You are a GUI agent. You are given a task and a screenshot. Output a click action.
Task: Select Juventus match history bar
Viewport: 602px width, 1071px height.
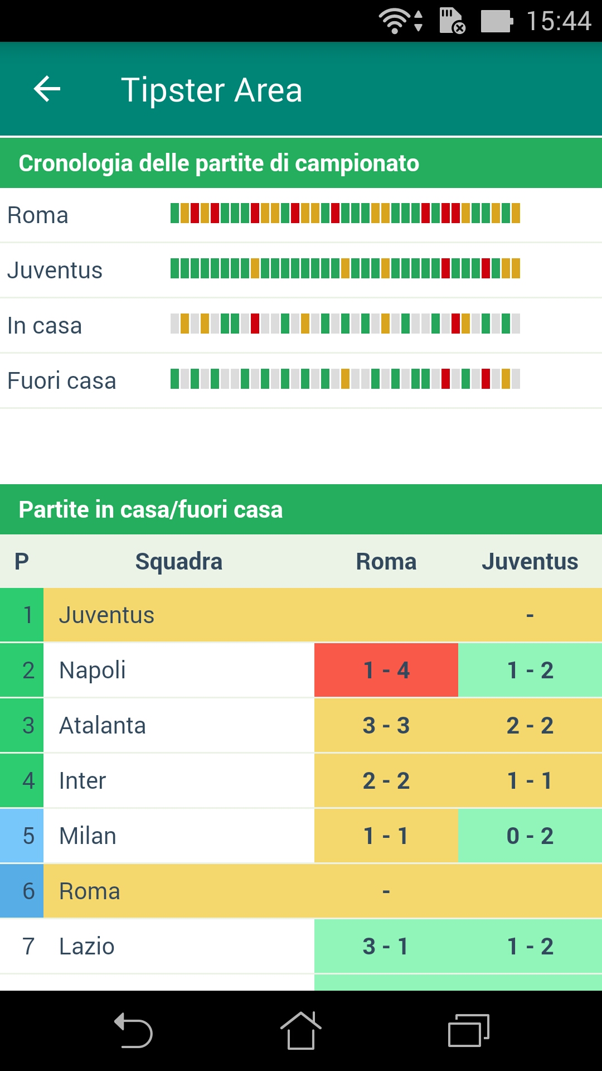tap(345, 268)
